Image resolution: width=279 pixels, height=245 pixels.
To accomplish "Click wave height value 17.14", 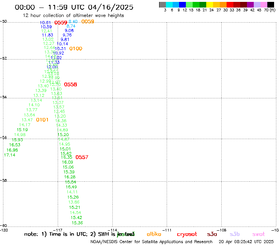I will tap(9, 155).
